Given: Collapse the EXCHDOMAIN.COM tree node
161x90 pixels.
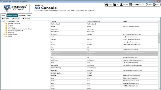Looking at the screenshot, I should pyautogui.click(x=2, y=21).
